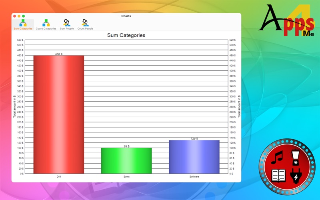Click the open book icon in badge

click(278, 176)
